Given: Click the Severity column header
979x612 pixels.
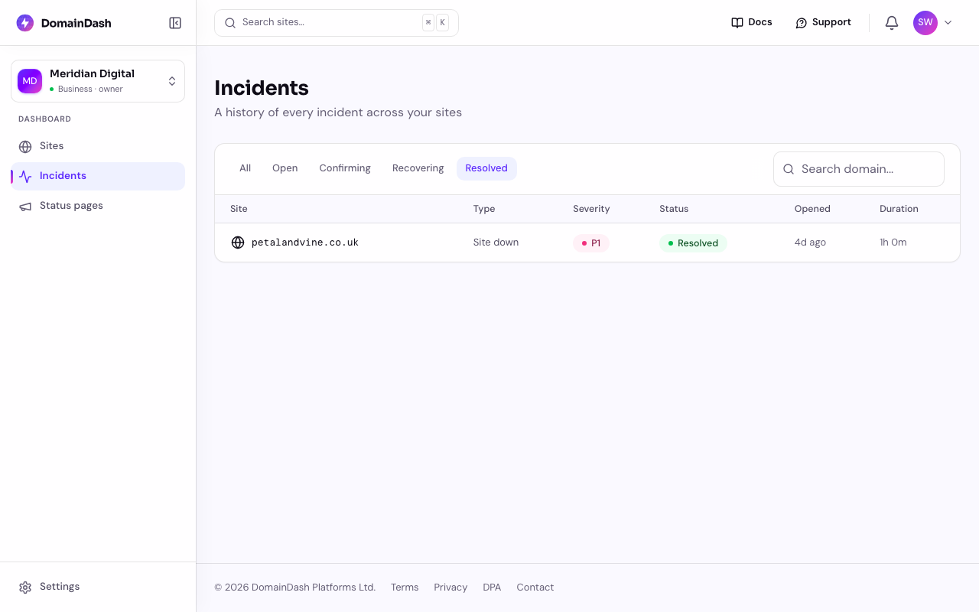Looking at the screenshot, I should (591, 209).
